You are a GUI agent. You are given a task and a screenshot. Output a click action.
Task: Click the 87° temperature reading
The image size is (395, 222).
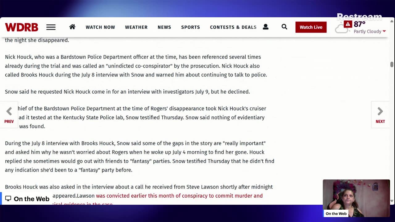(360, 24)
